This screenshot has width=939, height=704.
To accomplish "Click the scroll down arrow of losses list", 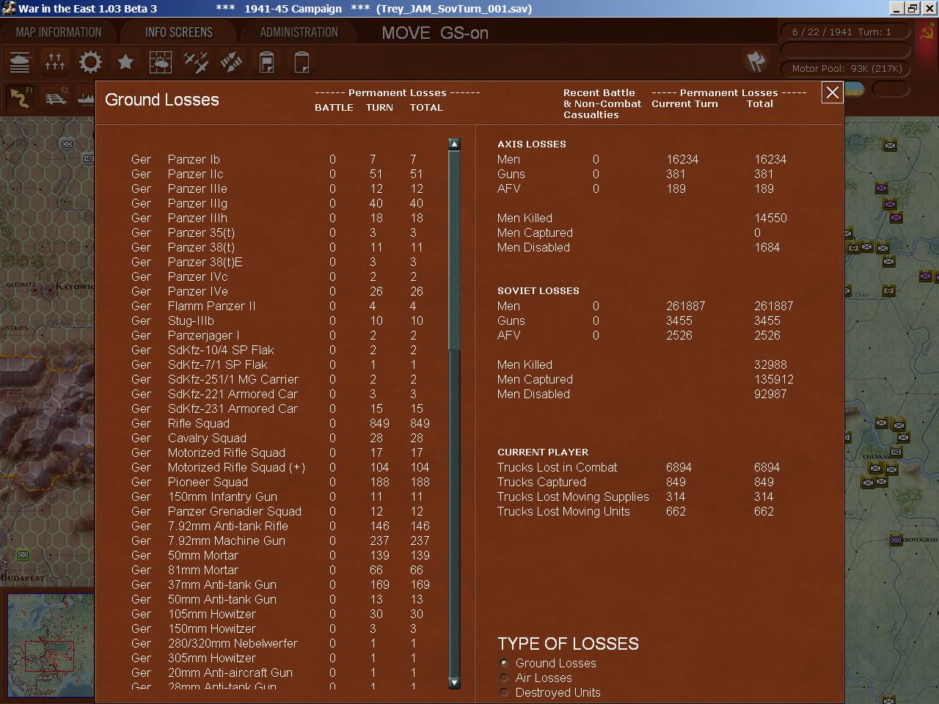I will click(x=454, y=683).
